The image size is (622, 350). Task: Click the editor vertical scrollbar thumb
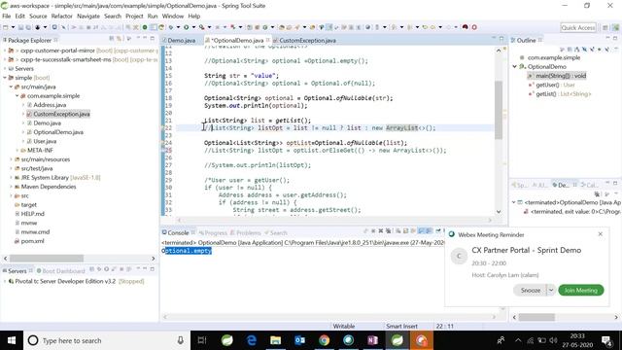(499, 110)
